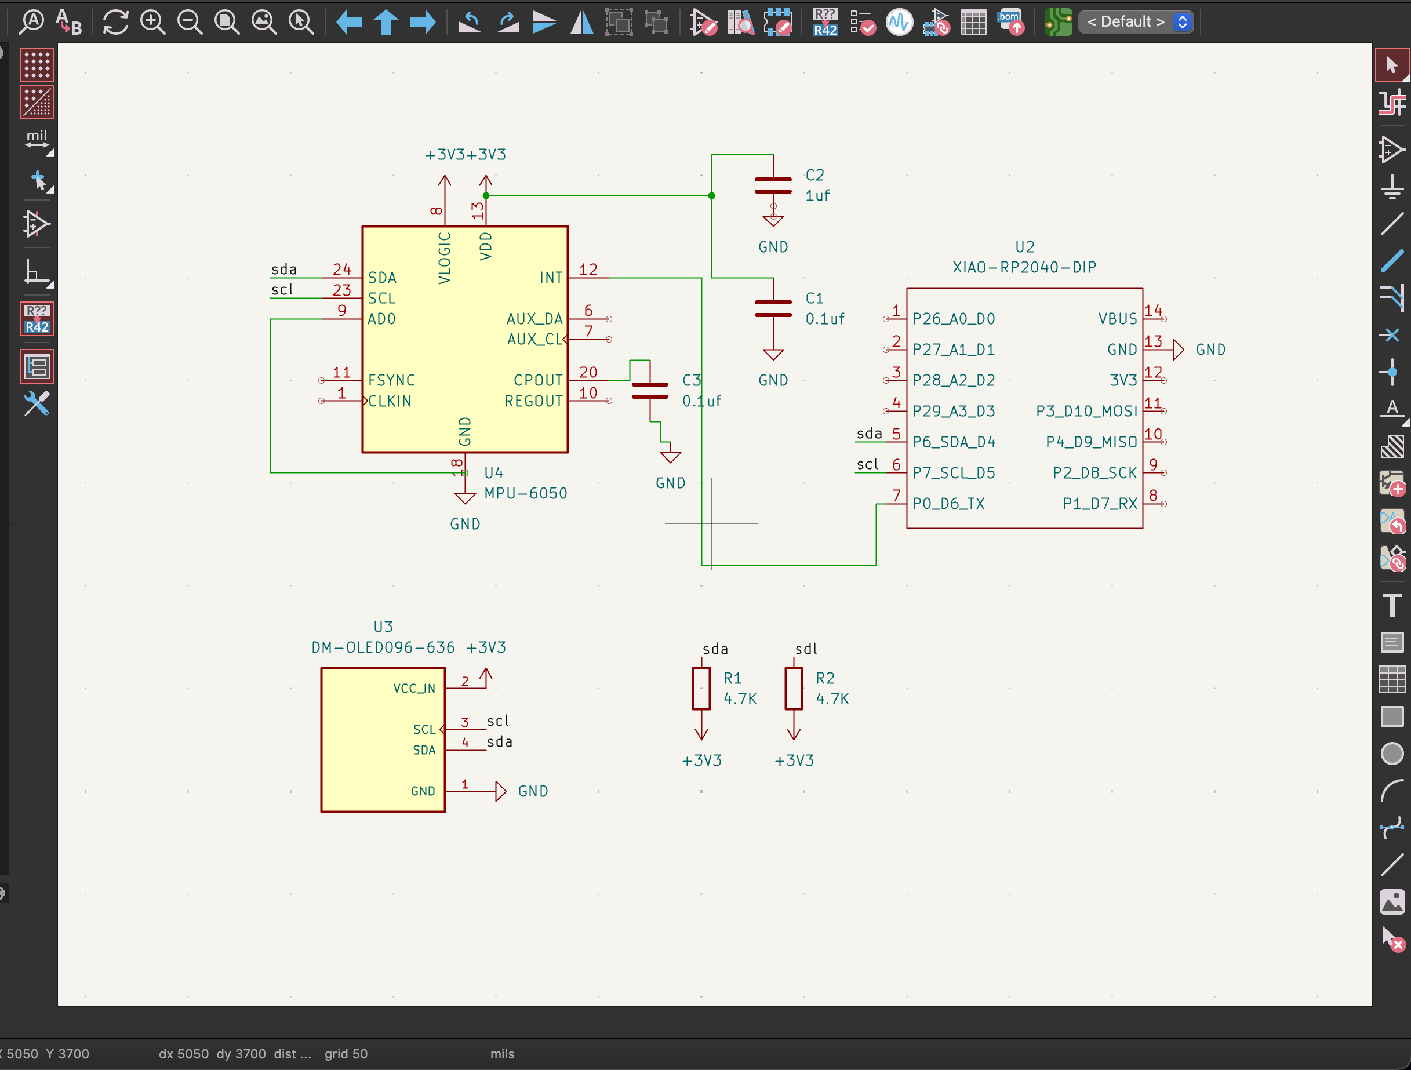The height and width of the screenshot is (1070, 1411).
Task: Pick the add symbol tool
Action: [x=1392, y=150]
